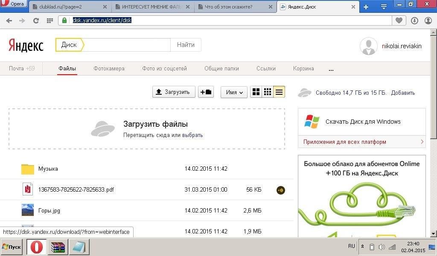Click the Найти search button
The image size is (437, 256).
coord(186,45)
